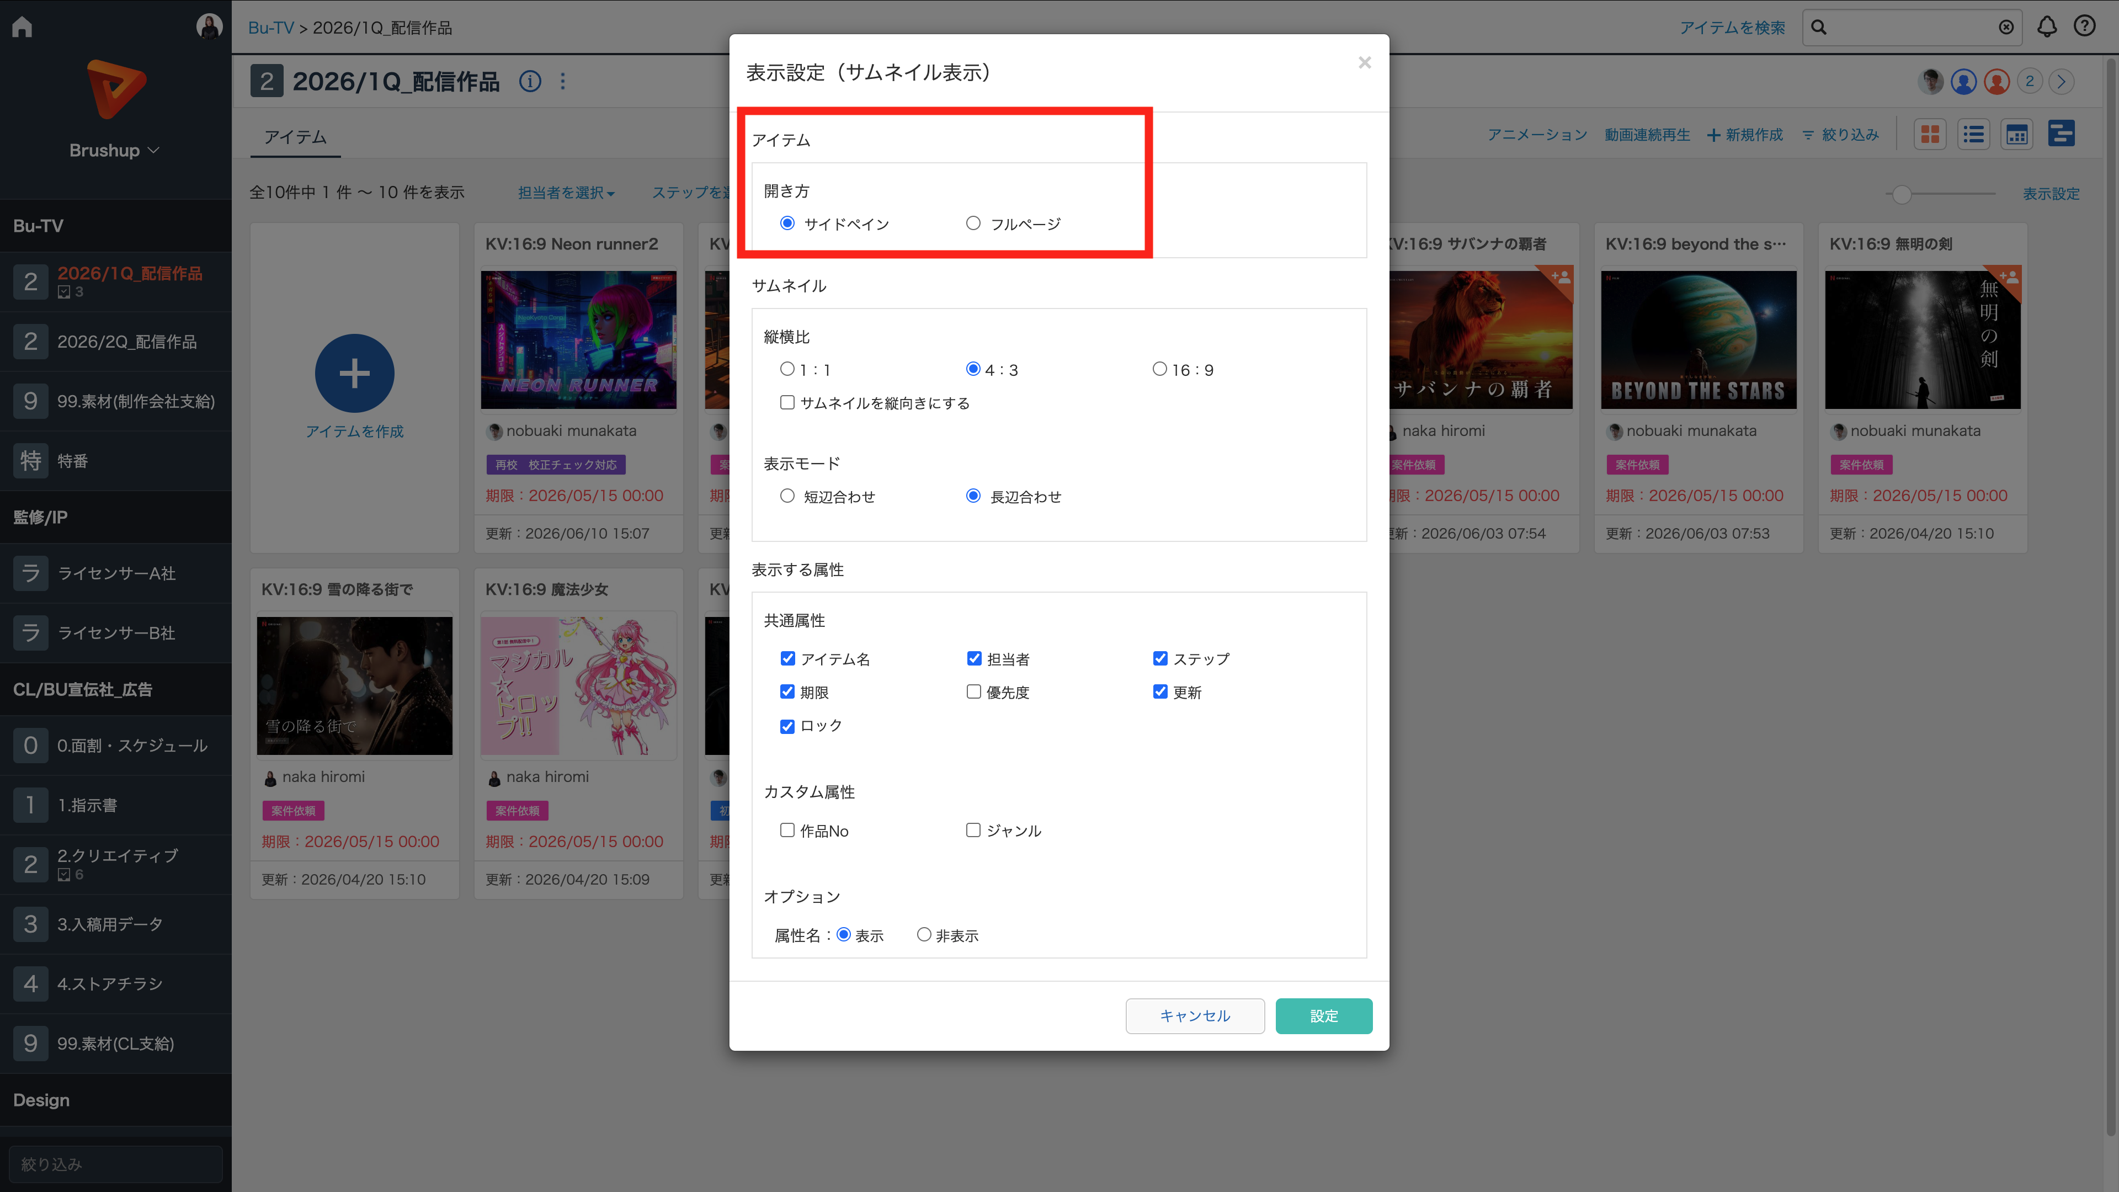Show project info via the circled i icon
This screenshot has height=1192, width=2119.
[x=530, y=82]
